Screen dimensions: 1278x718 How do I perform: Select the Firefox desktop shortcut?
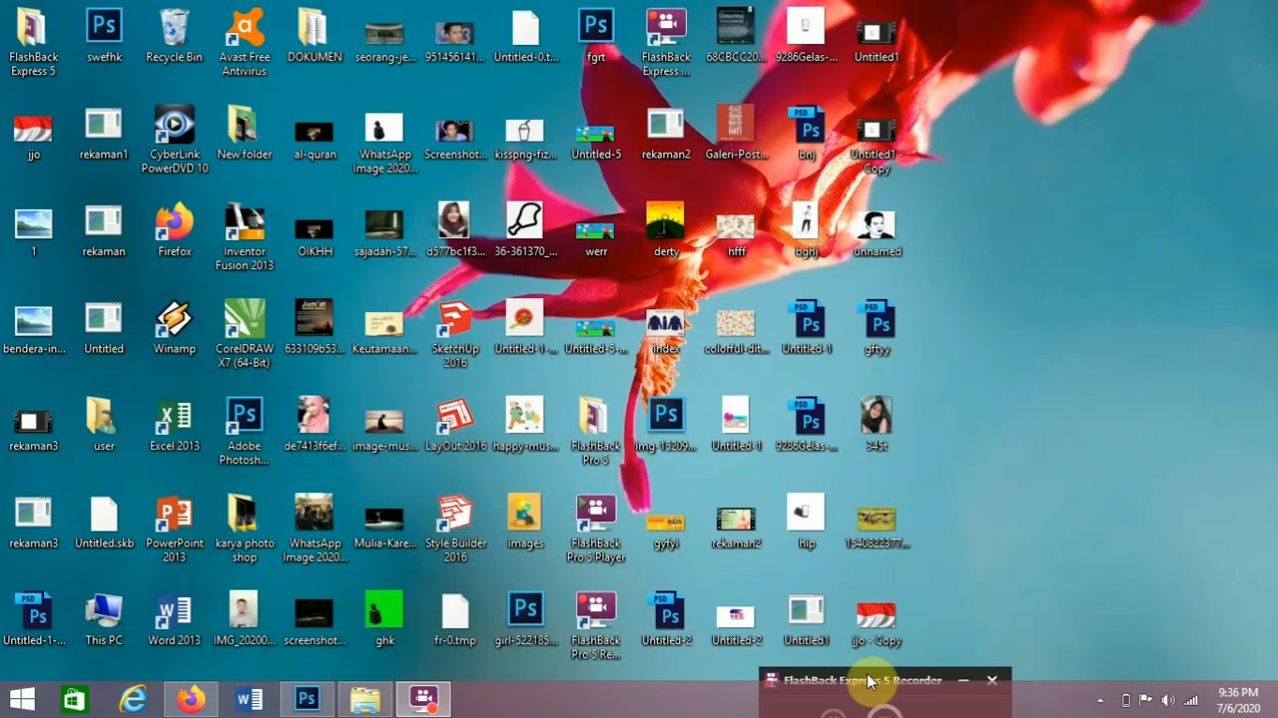click(x=175, y=230)
